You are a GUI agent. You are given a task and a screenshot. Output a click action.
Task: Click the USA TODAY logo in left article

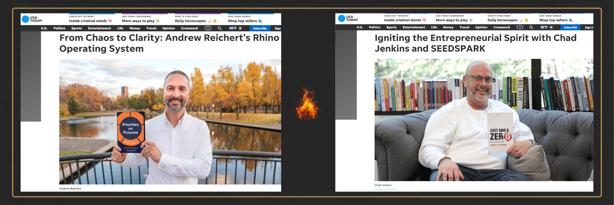point(32,19)
